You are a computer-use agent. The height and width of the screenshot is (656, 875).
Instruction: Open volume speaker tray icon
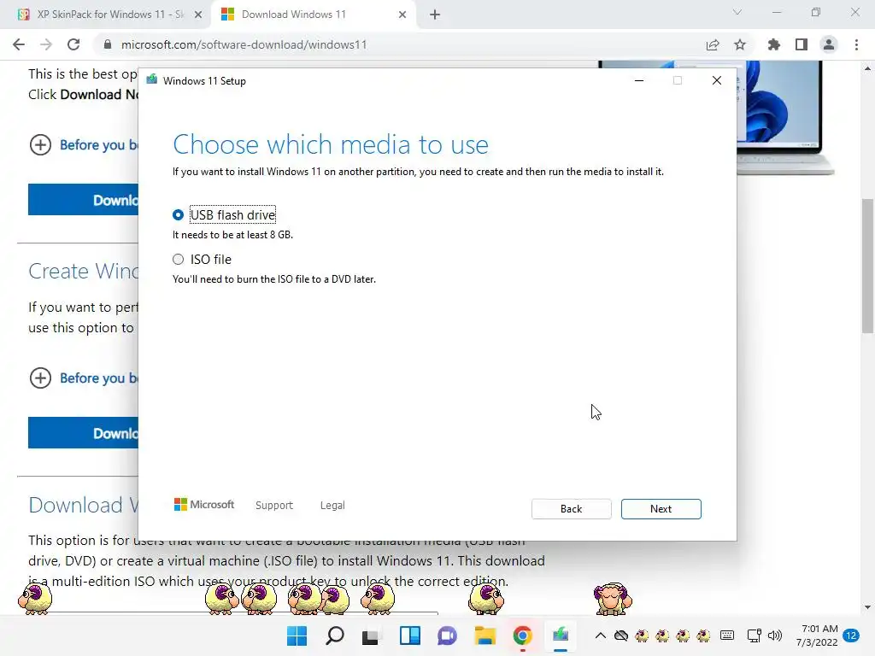(x=774, y=635)
